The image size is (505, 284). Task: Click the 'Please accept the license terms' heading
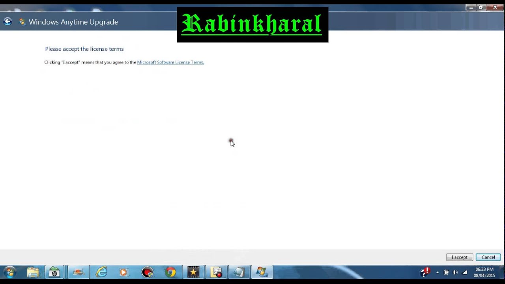(84, 49)
